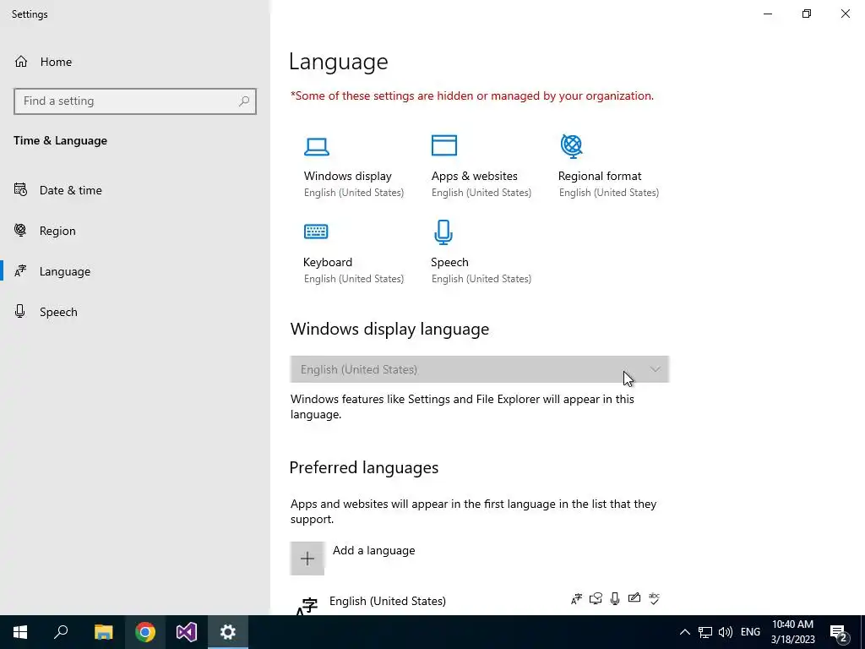Select English (United States) preferred language entry

[x=387, y=601]
